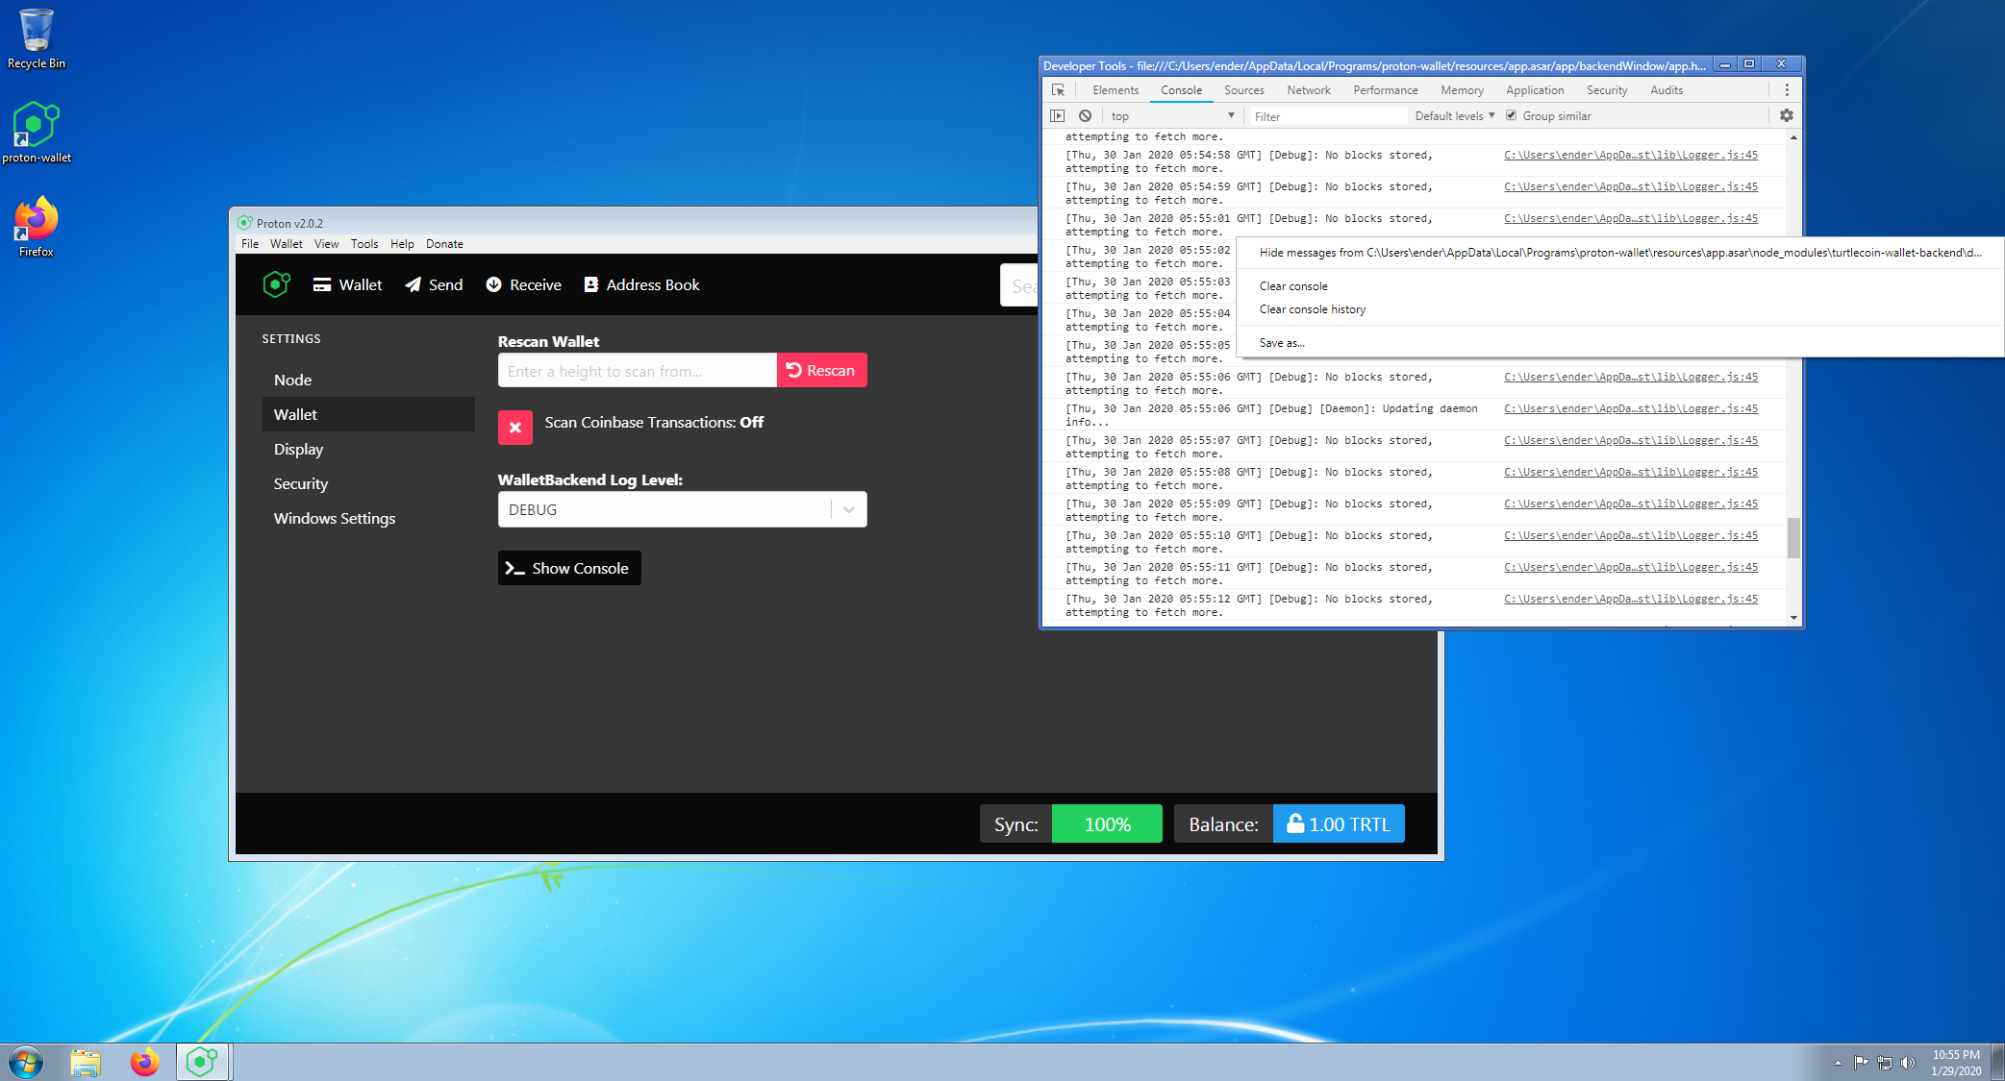Switch to the Application tab
The image size is (2005, 1081).
[1535, 90]
